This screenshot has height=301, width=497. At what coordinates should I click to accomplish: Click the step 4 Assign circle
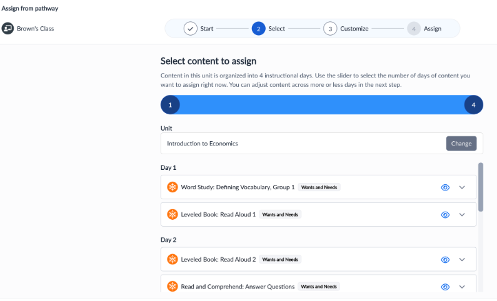pyautogui.click(x=413, y=29)
